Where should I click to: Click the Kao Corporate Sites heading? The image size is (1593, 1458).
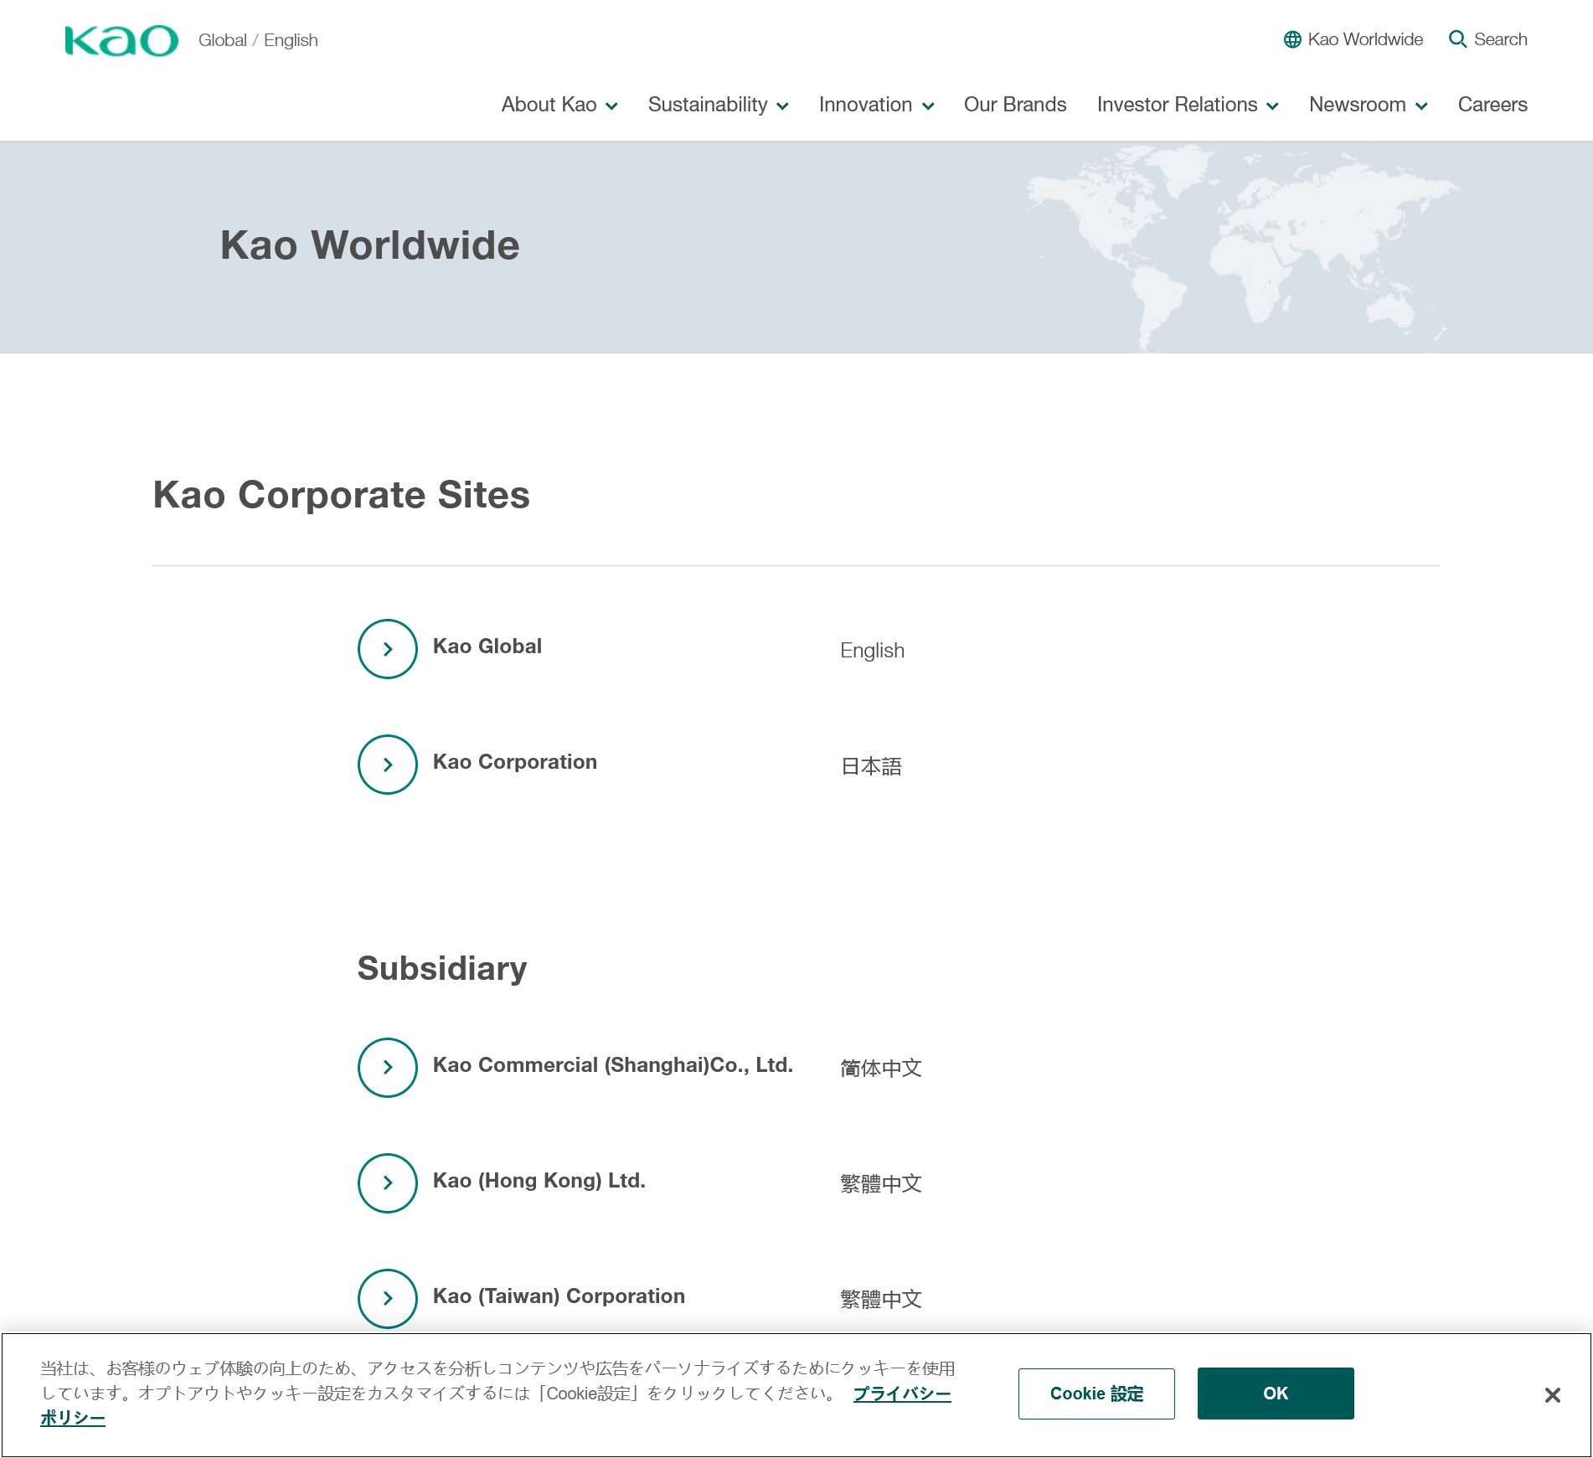pos(341,495)
